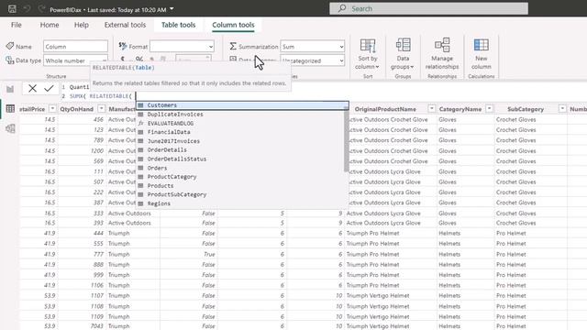Open the OriginalProductName column filter dropdown
Image resolution: width=587 pixels, height=330 pixels.
[x=432, y=108]
